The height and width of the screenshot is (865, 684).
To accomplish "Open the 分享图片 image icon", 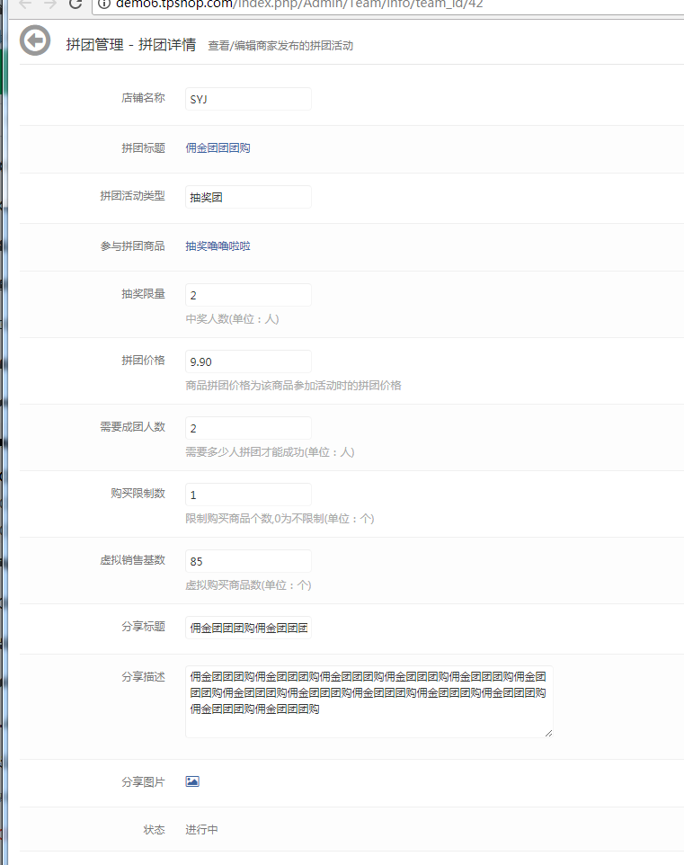I will (x=192, y=781).
